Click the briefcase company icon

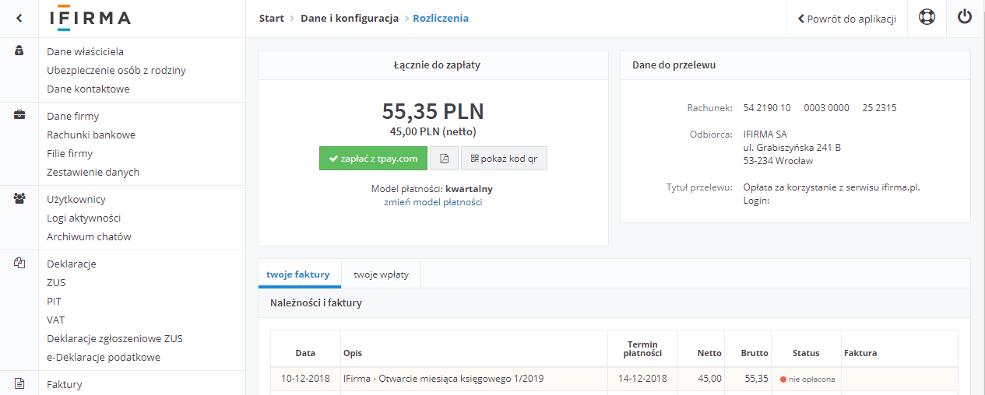pyautogui.click(x=19, y=115)
